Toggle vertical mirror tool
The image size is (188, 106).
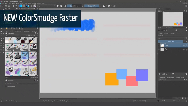point(109,6)
